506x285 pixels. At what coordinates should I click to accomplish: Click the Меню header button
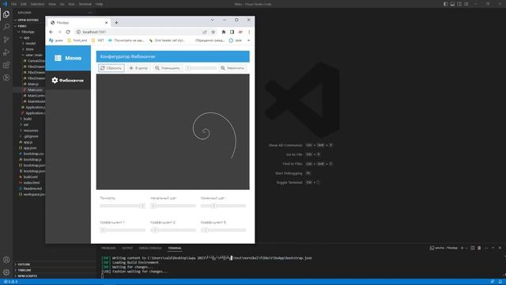[x=68, y=58]
